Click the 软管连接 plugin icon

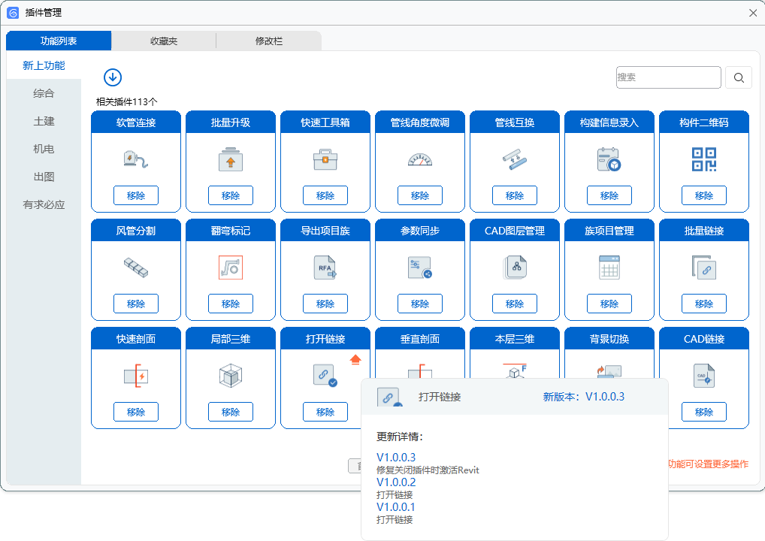[x=136, y=159]
